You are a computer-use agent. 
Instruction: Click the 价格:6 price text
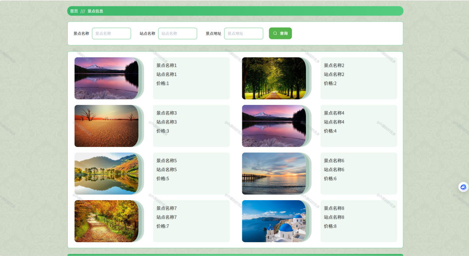(x=330, y=178)
